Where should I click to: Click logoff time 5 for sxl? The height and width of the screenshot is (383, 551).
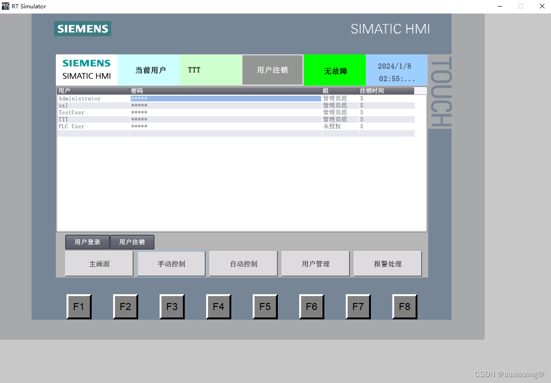[x=387, y=106]
